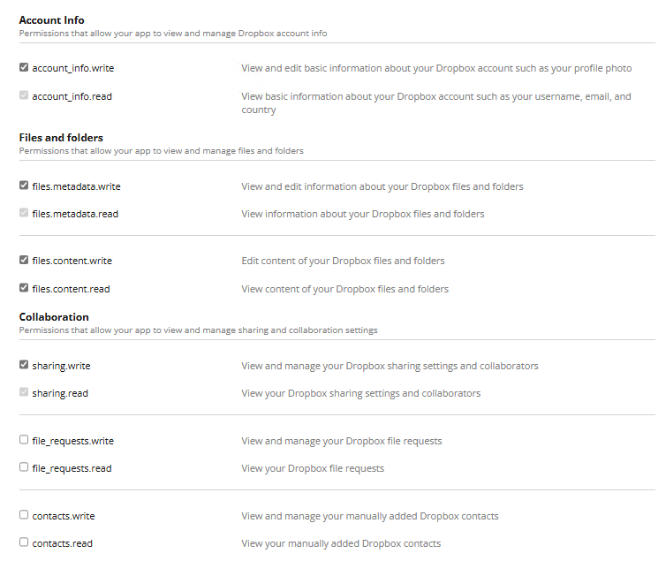
Task: Click the account_info.read description text
Action: point(436,97)
